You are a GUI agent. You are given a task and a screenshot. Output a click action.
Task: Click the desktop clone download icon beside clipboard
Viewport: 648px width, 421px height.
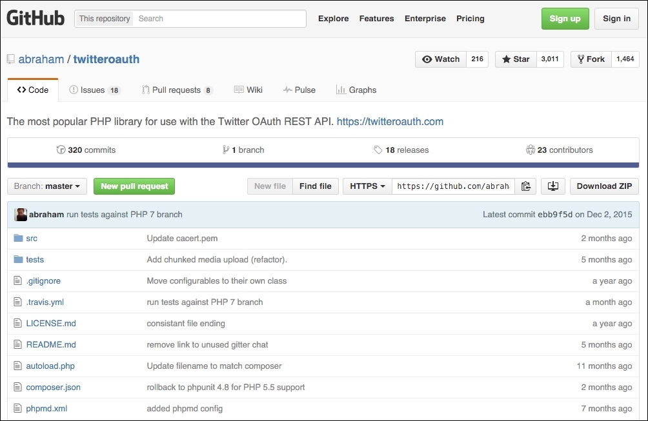[x=552, y=186]
